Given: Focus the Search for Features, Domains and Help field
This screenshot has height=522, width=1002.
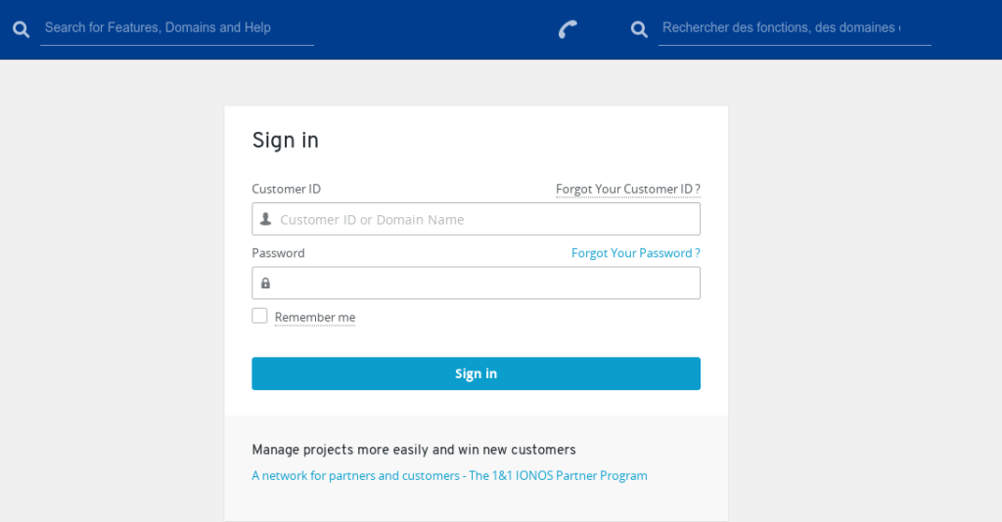Looking at the screenshot, I should pos(176,27).
